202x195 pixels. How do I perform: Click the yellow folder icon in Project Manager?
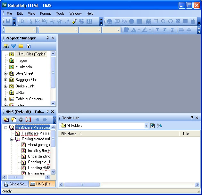21,46
